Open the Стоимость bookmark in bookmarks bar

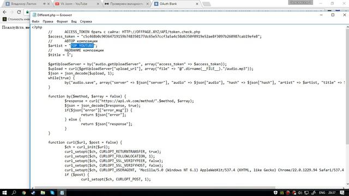coord(16,20)
